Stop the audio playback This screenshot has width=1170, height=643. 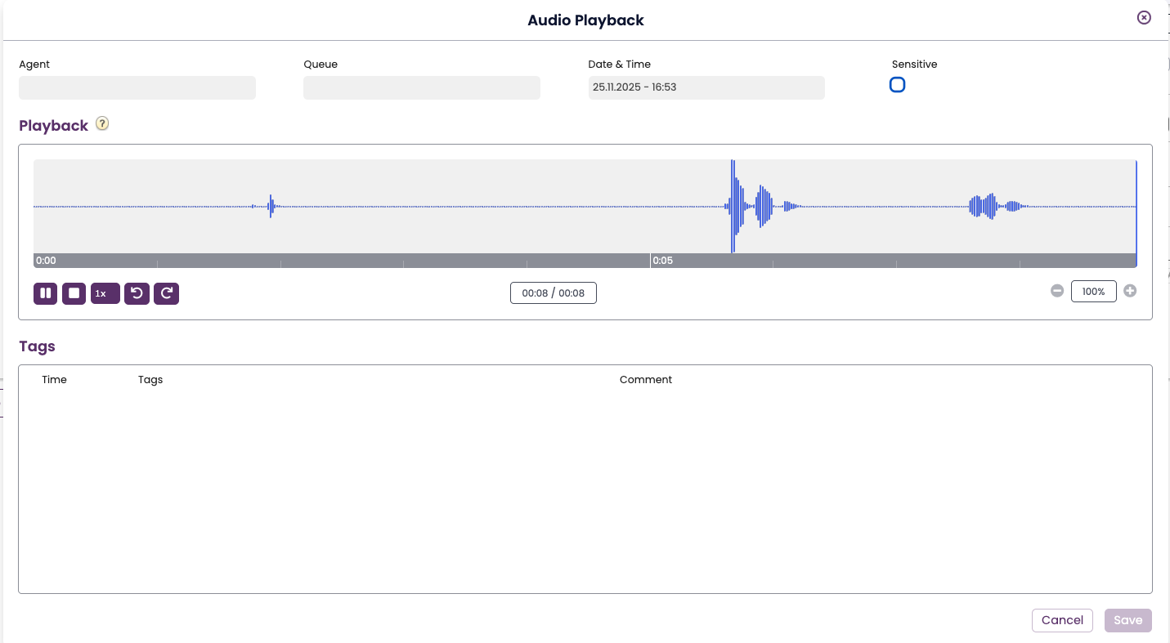(x=74, y=293)
